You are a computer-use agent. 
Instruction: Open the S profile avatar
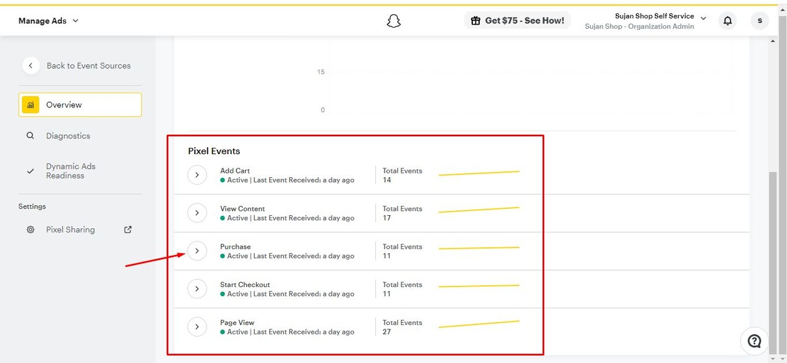(759, 20)
